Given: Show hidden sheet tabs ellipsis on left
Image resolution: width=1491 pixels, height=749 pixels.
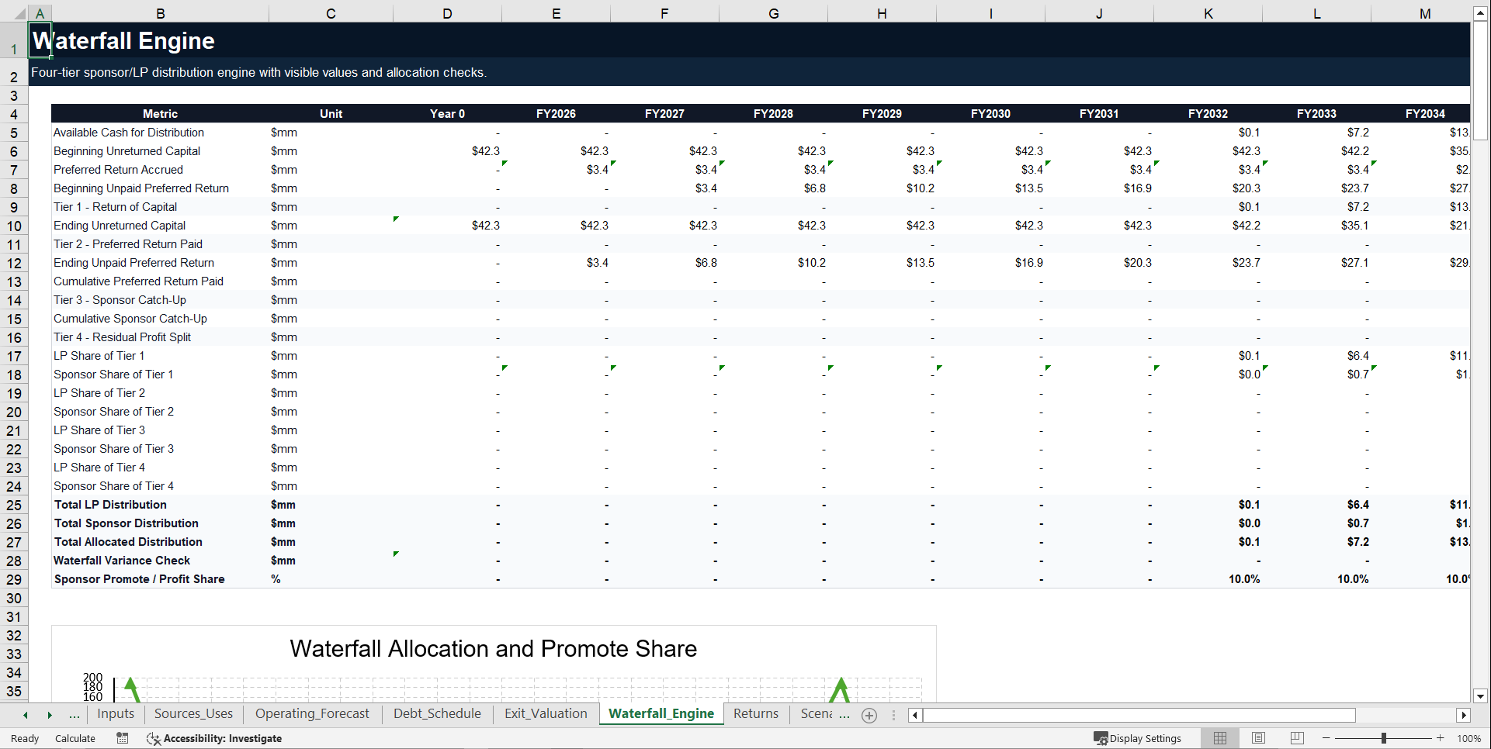Looking at the screenshot, I should click(x=75, y=715).
